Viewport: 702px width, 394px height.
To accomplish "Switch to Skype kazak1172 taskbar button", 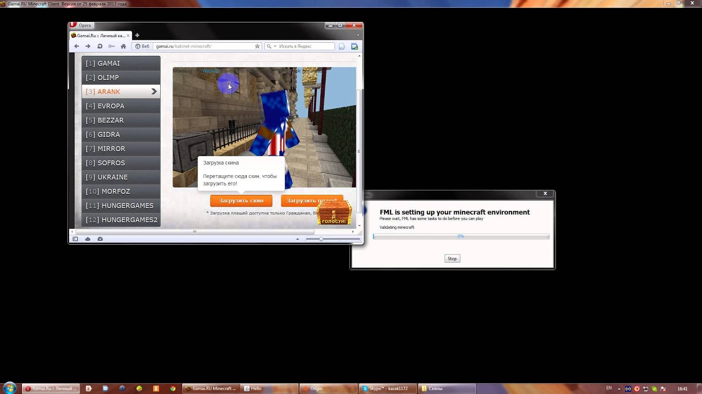I will coord(388,389).
